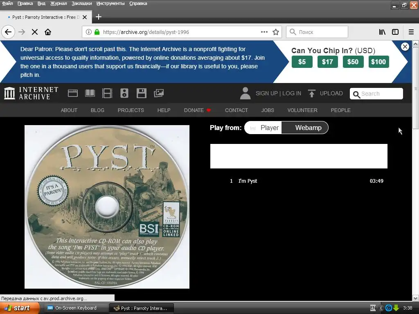Viewport: 419px width, 314px height.
Task: Open the VOLUNTEER link
Action: [302, 110]
